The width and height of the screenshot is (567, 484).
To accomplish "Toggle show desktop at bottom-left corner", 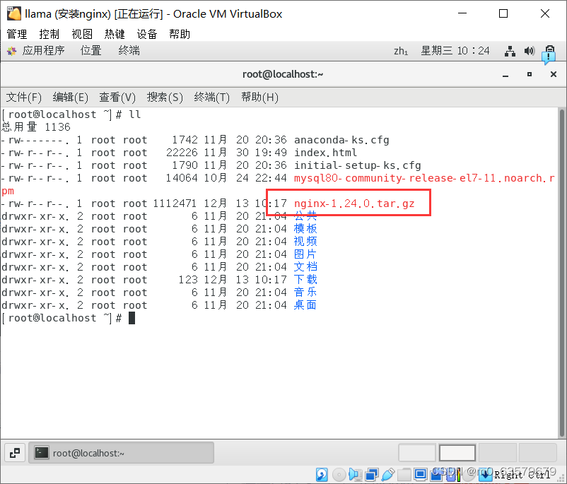I will coord(14,452).
